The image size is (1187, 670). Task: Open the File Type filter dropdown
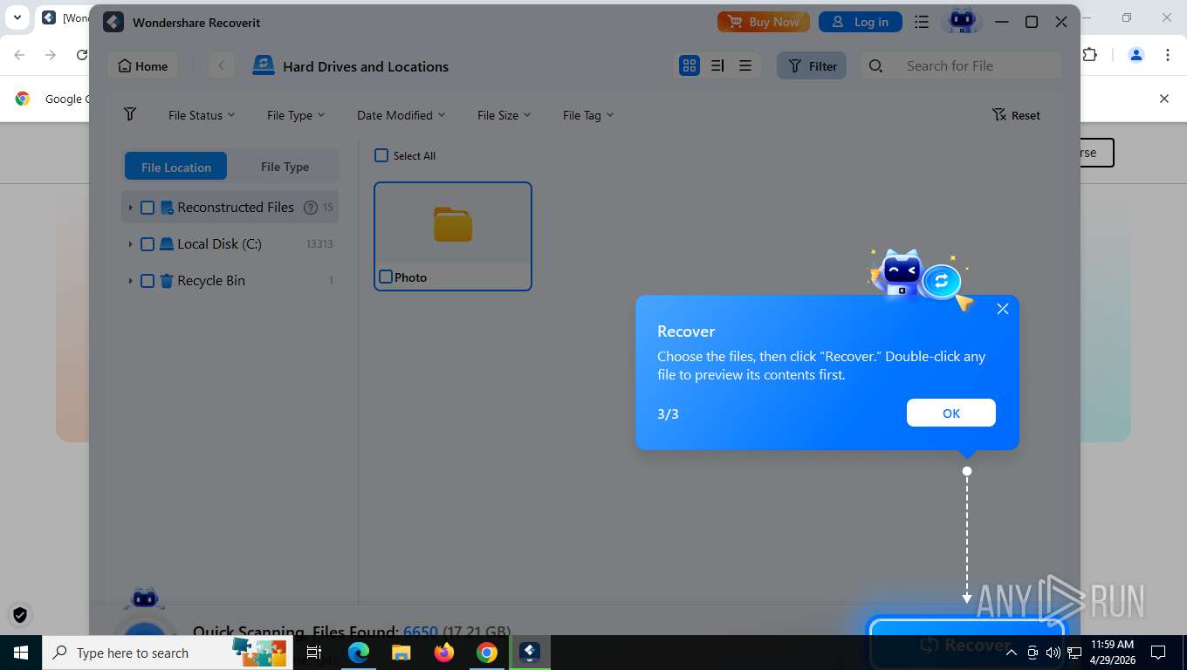296,115
